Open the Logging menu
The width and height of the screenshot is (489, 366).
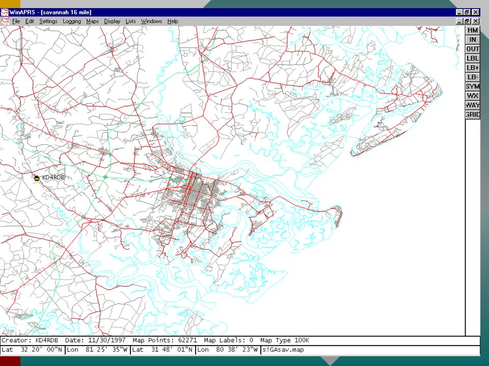72,21
